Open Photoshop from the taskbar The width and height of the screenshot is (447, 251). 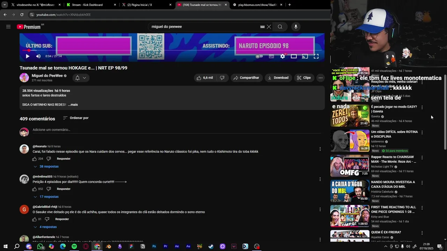point(154,246)
